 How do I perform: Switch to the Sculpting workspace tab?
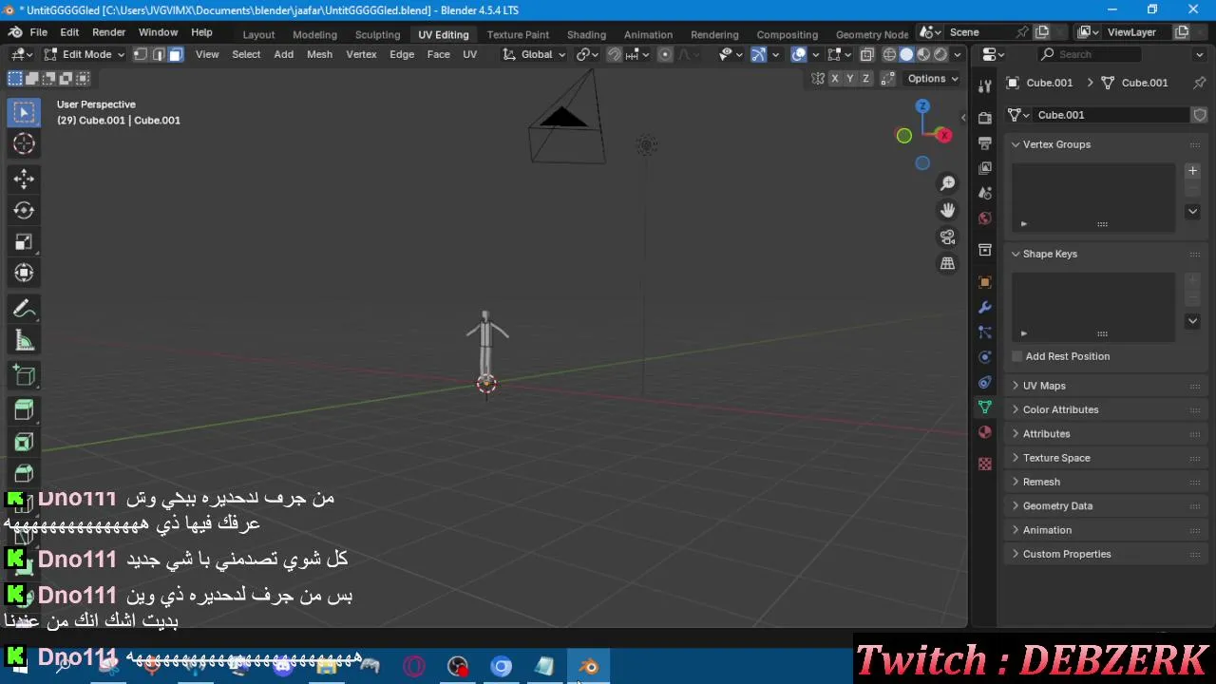point(377,34)
